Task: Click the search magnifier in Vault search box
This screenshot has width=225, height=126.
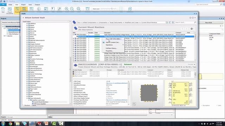Action: click(x=195, y=22)
